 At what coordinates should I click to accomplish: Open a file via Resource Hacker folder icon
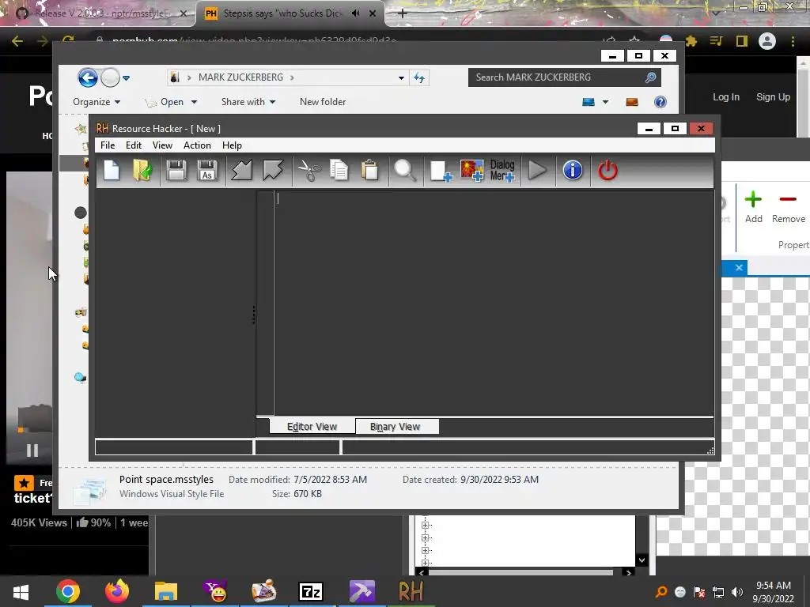142,171
